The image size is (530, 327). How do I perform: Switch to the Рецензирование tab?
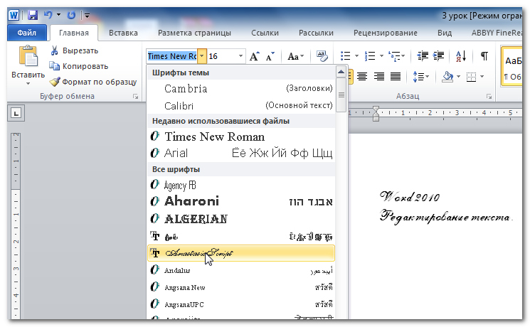coord(386,33)
